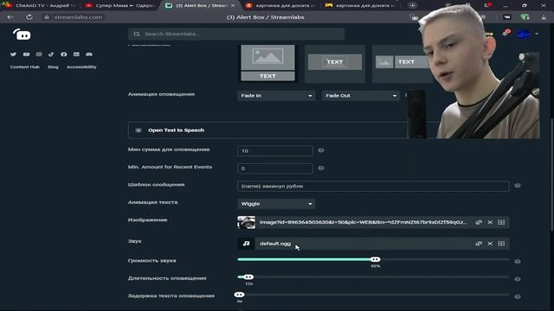Viewport: 554px width, 311px height.
Task: Open the notifications bell icon
Action: pos(506,34)
